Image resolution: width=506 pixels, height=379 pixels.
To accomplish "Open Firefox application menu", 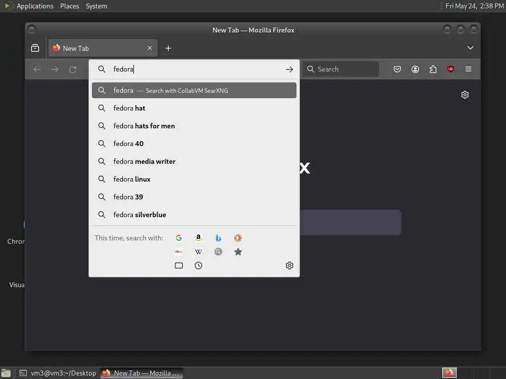I will (x=468, y=69).
